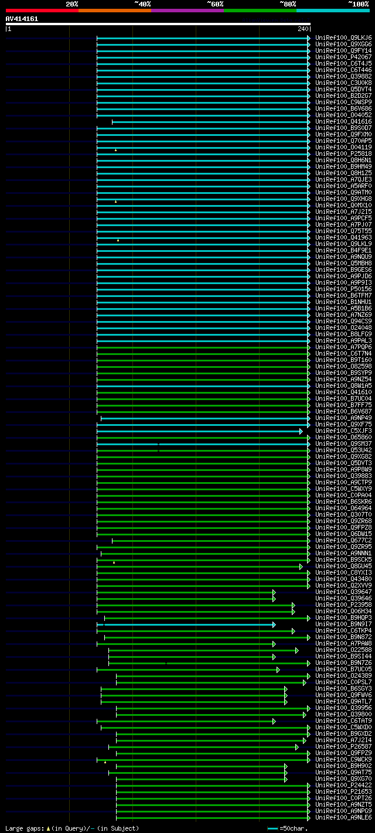Select the UniRef100_Q5DVT4 label
The image size is (375, 833).
(343, 89)
